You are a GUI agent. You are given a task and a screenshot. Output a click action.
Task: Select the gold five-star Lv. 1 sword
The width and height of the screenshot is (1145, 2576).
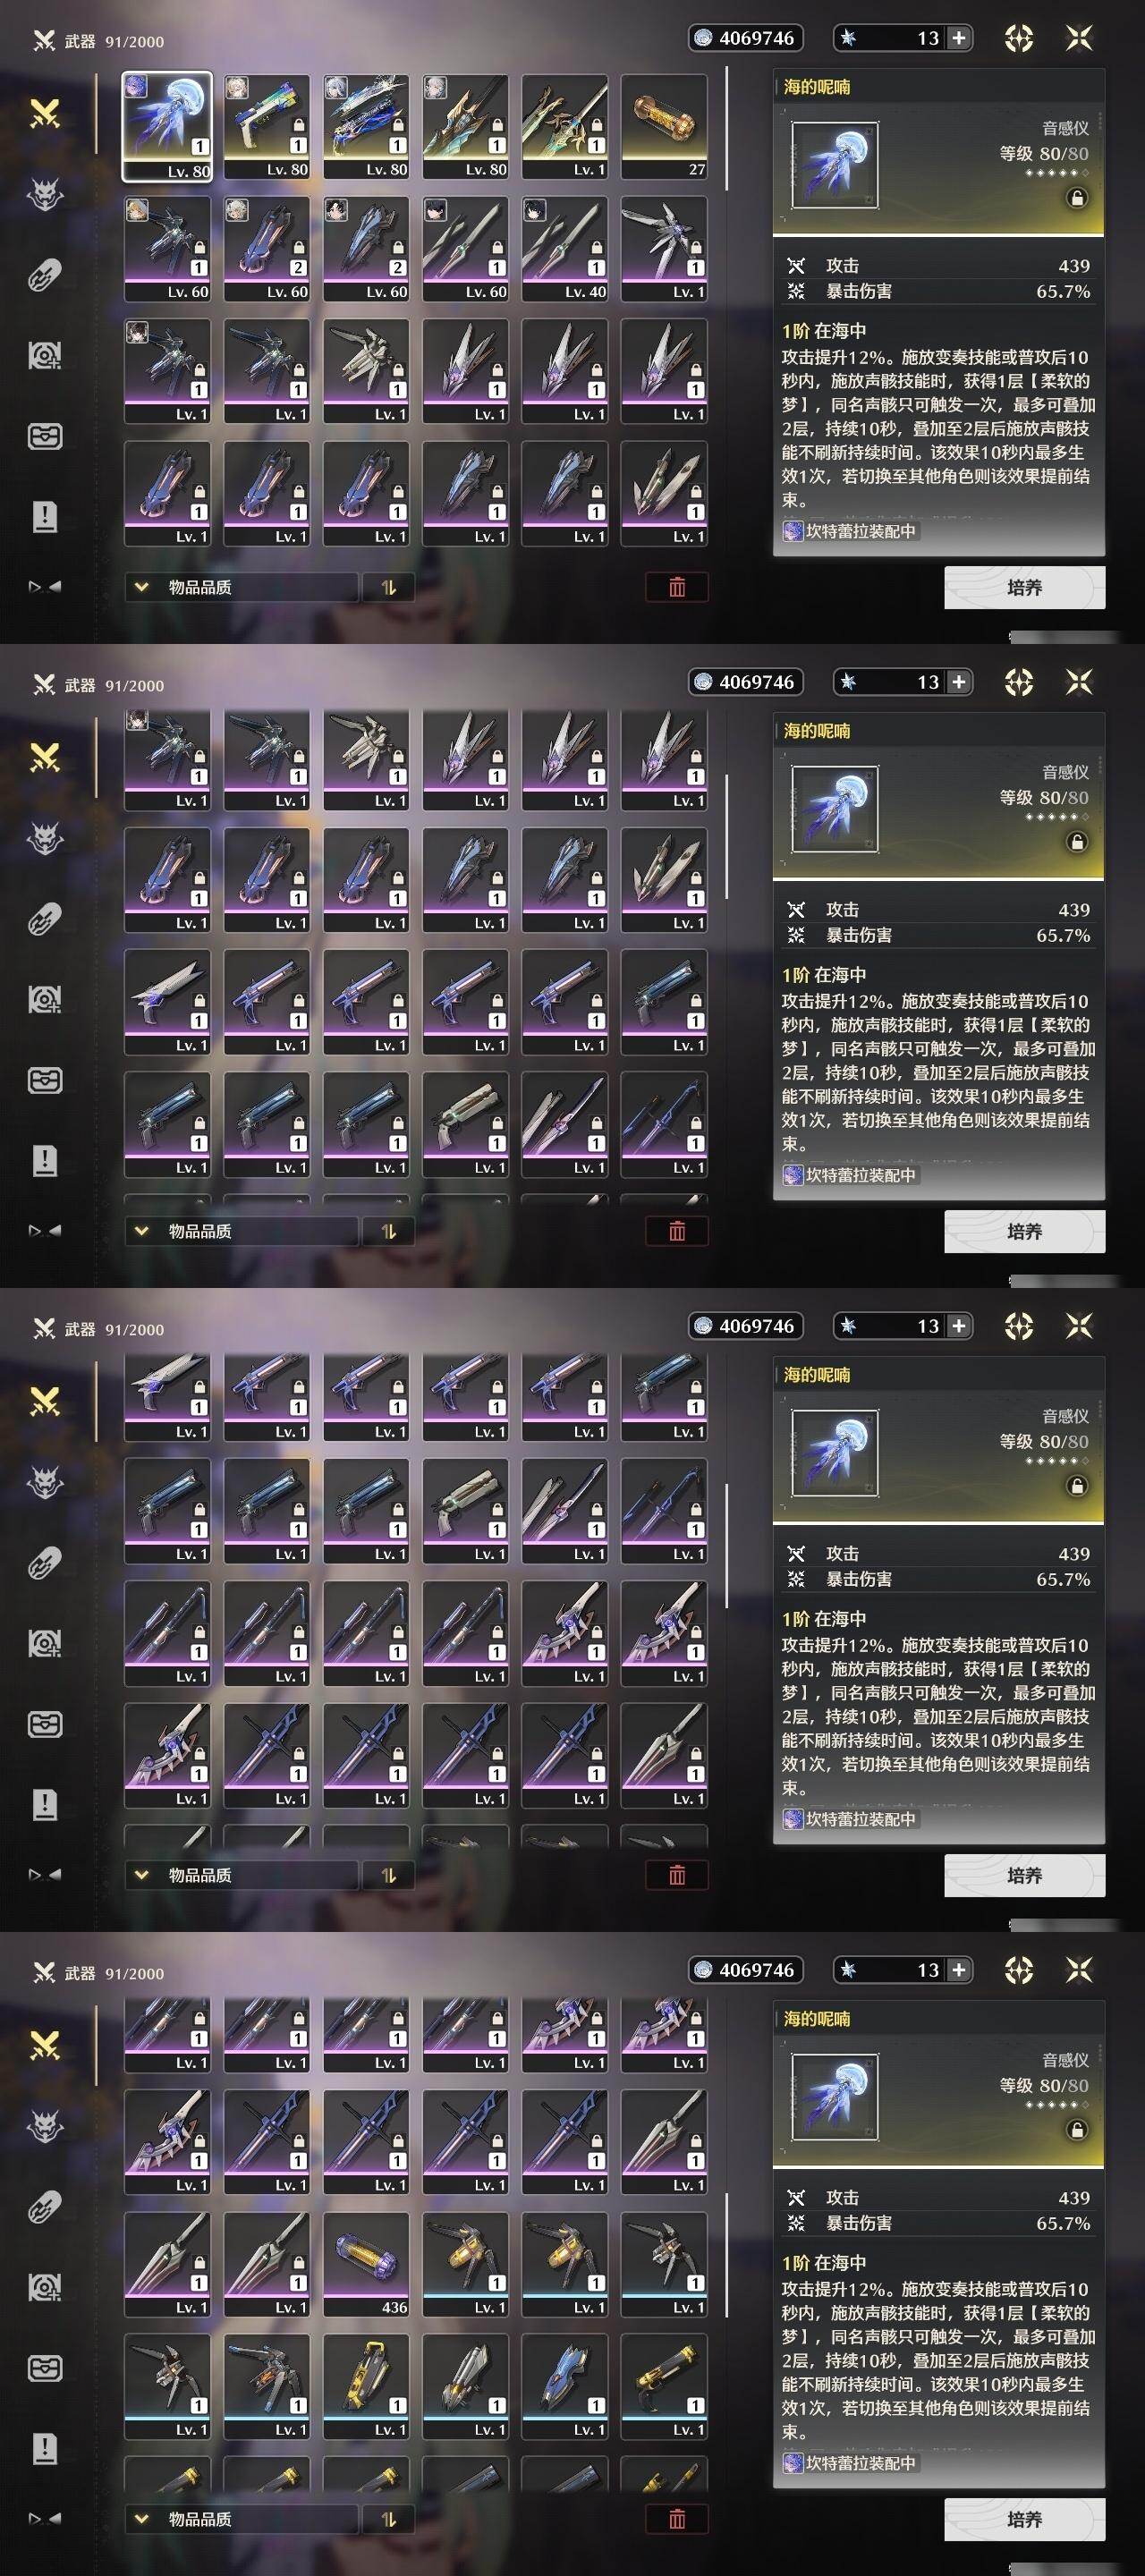[565, 127]
